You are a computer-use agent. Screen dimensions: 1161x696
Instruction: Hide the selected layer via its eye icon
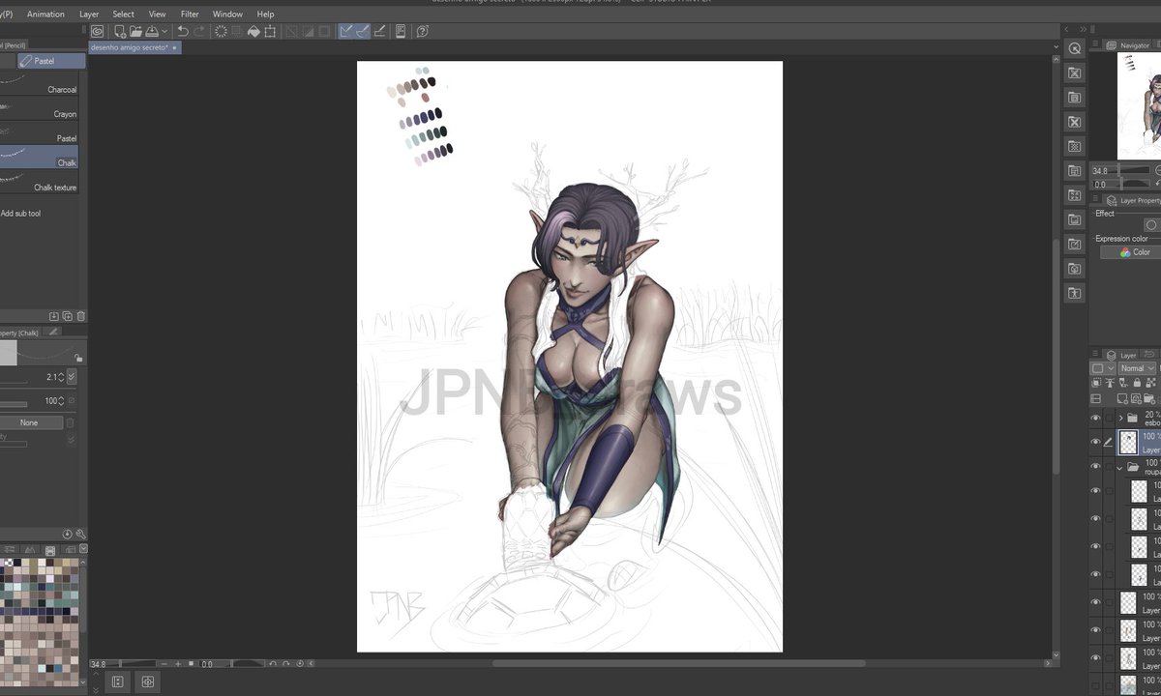pyautogui.click(x=1095, y=442)
